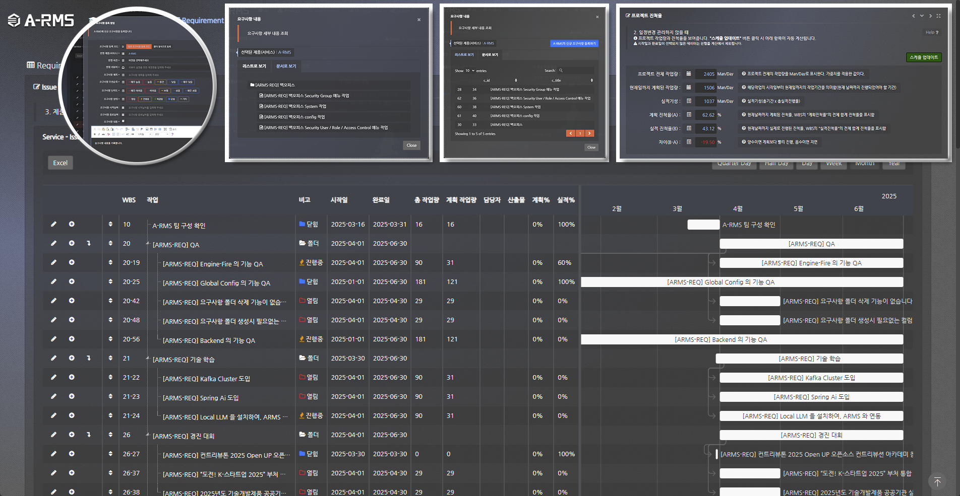Click add plus icon for WBS 26-27
The width and height of the screenshot is (960, 496).
[x=72, y=454]
